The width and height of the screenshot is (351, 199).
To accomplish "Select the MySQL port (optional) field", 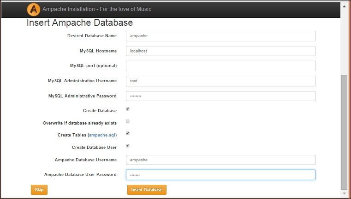I will click(x=220, y=66).
